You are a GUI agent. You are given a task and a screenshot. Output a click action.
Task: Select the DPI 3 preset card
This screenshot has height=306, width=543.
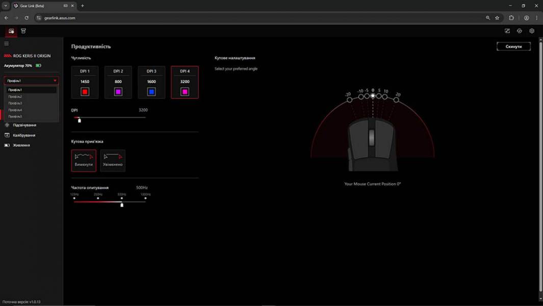point(151,82)
